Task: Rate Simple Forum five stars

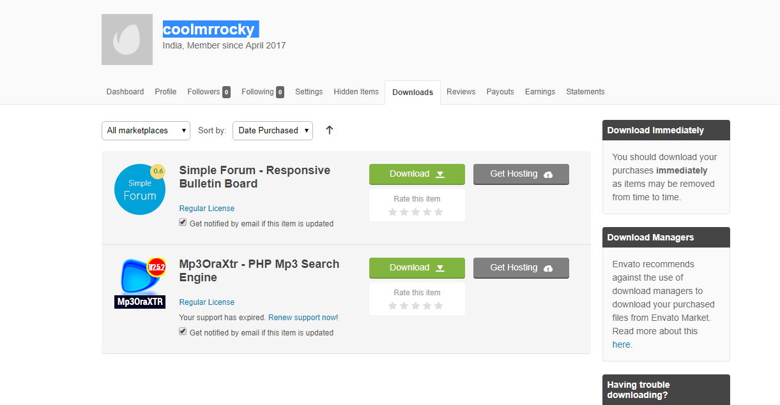Action: coord(439,212)
